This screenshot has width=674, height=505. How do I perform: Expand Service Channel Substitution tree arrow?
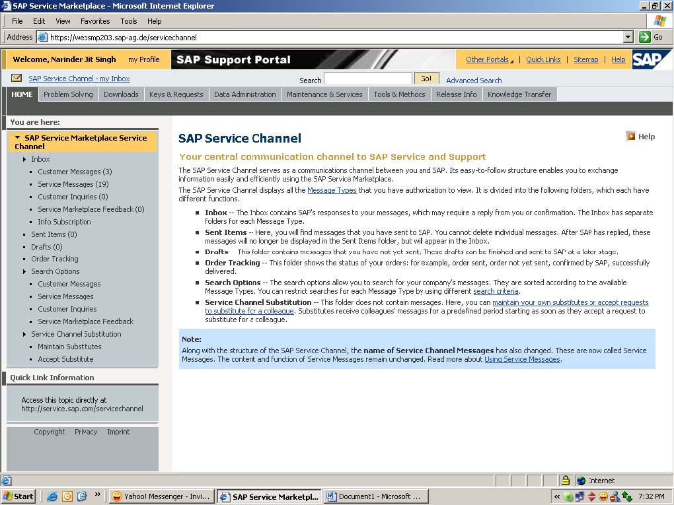(24, 334)
